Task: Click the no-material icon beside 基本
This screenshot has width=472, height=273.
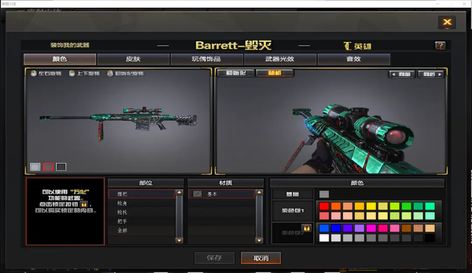Action: pyautogui.click(x=197, y=194)
